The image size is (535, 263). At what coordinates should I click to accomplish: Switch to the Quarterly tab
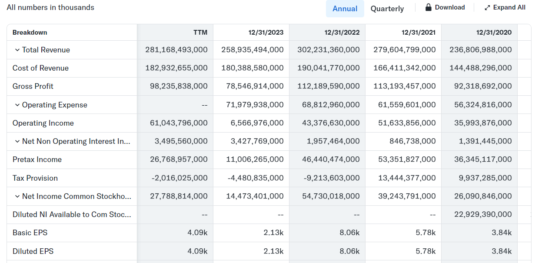tap(387, 9)
